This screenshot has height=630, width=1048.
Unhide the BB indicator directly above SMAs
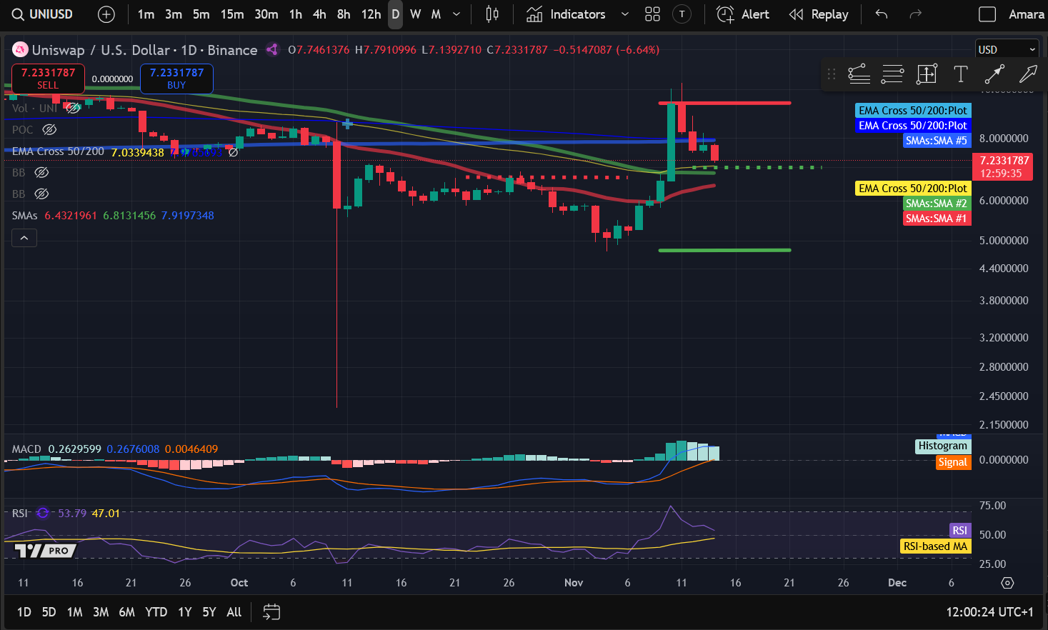click(x=41, y=194)
